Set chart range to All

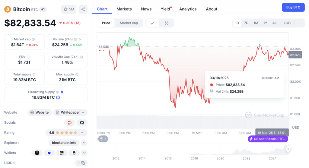coord(274,23)
